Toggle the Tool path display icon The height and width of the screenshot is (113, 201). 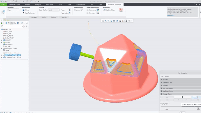pyautogui.click(x=70, y=13)
